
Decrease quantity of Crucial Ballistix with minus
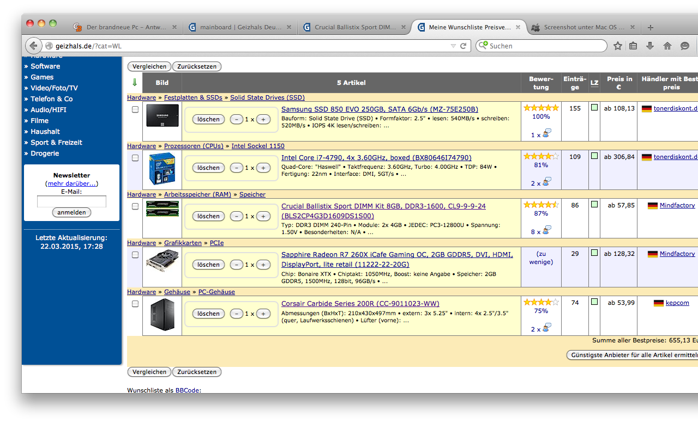click(237, 216)
